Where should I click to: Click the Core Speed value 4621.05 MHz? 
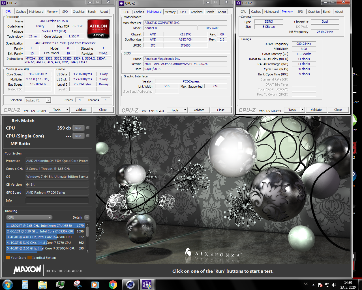[x=38, y=74]
